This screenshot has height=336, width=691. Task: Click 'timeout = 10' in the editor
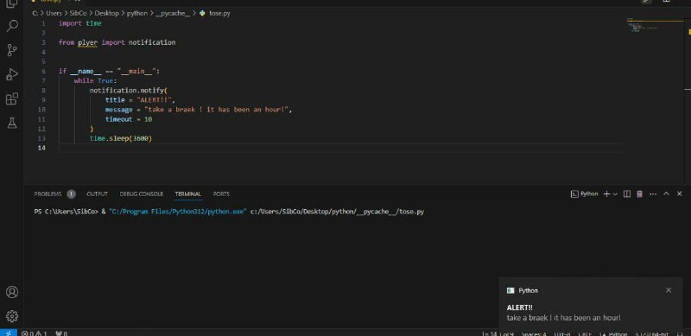[129, 119]
